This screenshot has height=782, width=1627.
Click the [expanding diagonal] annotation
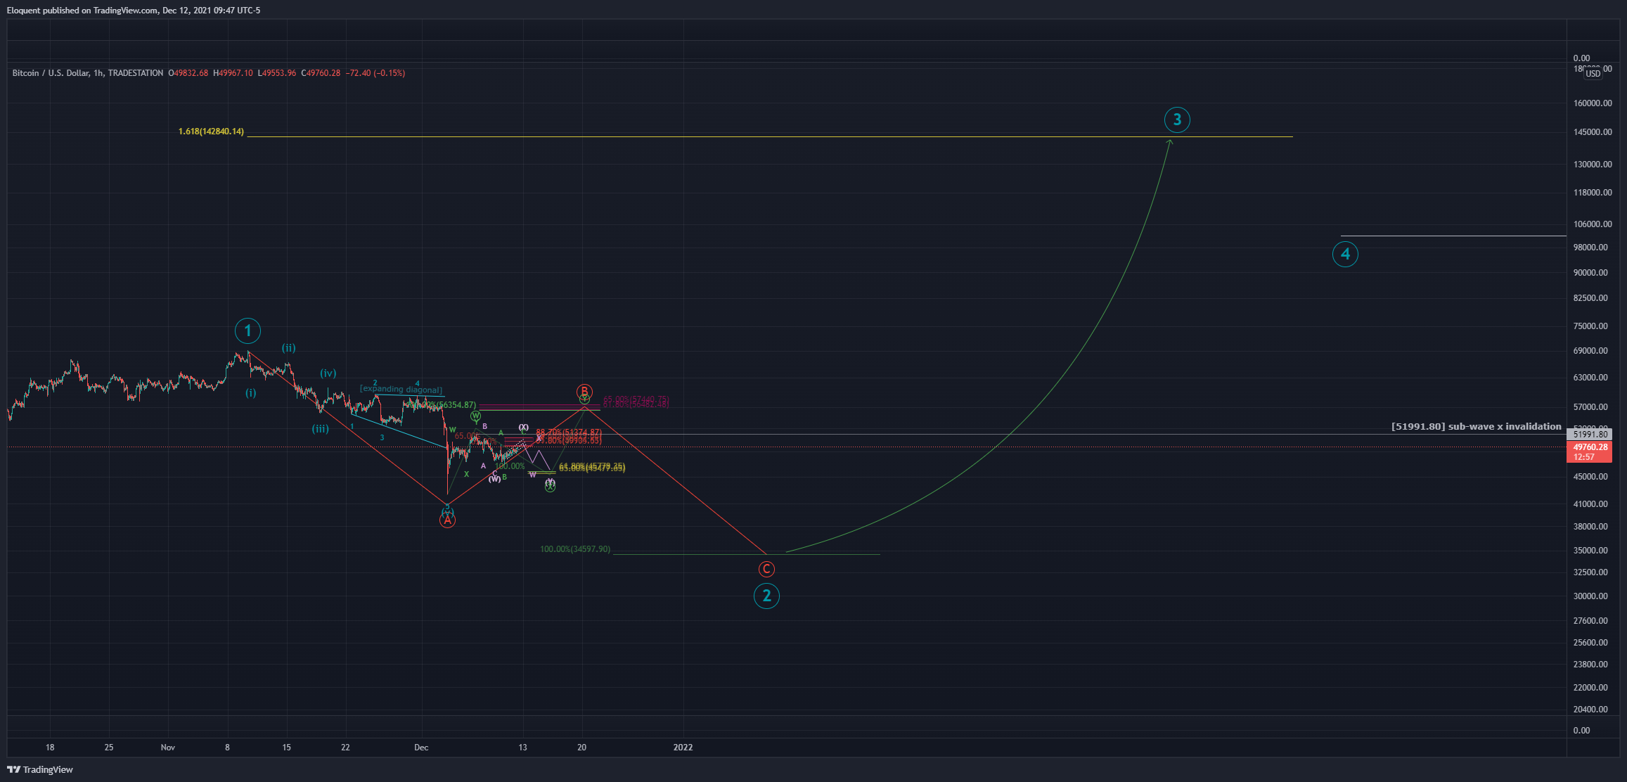coord(401,389)
